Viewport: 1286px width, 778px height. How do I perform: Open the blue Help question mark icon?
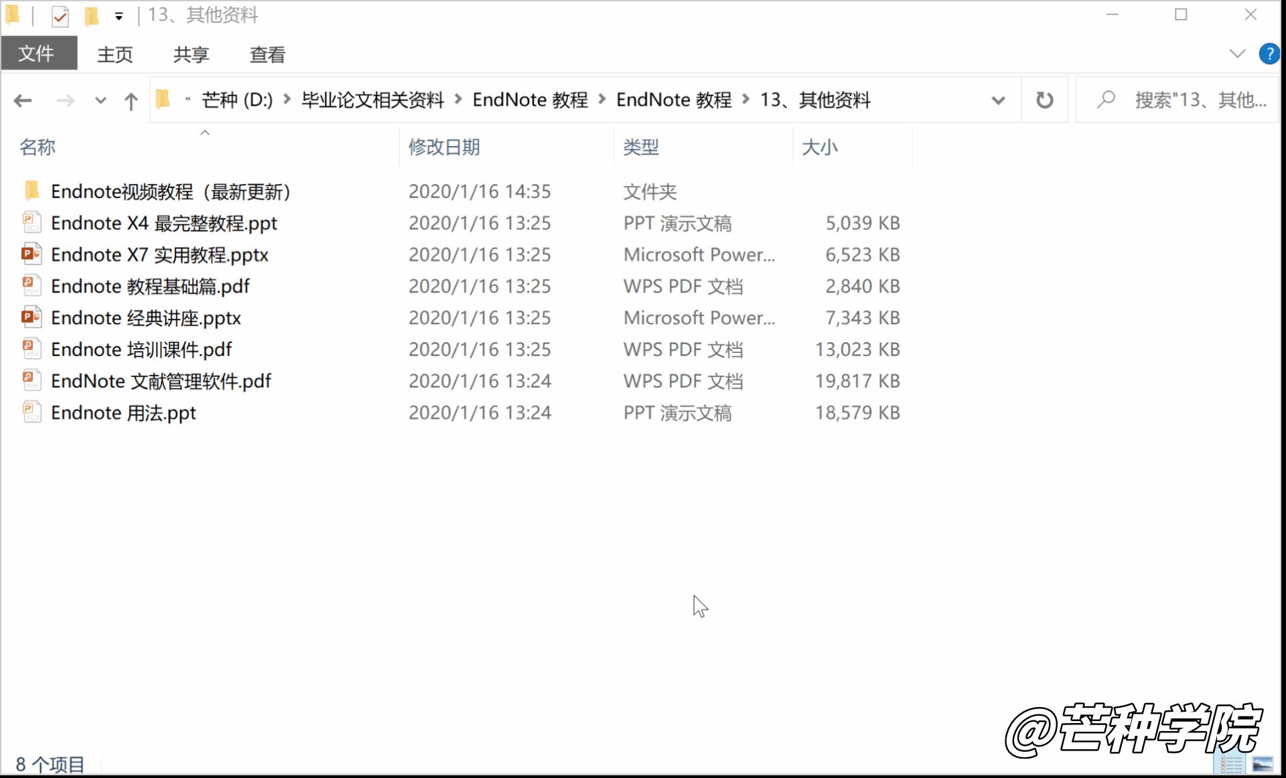coord(1269,54)
